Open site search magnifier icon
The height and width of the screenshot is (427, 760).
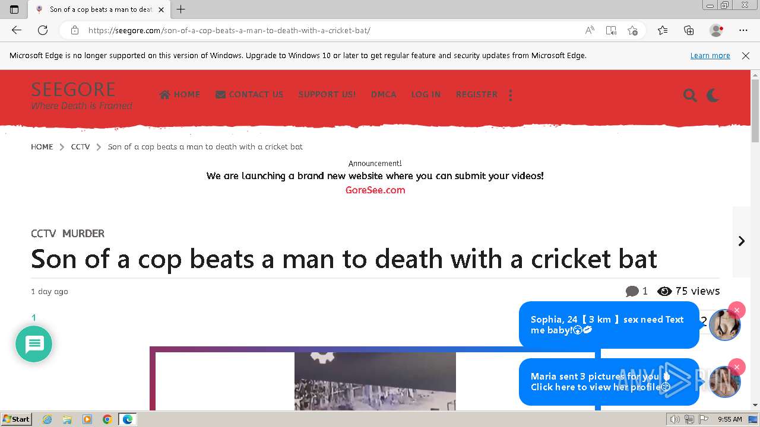click(690, 95)
